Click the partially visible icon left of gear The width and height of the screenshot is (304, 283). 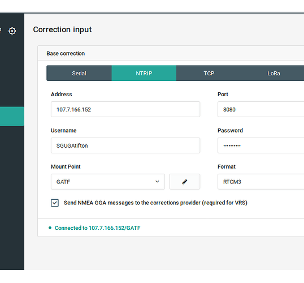click(x=1, y=30)
